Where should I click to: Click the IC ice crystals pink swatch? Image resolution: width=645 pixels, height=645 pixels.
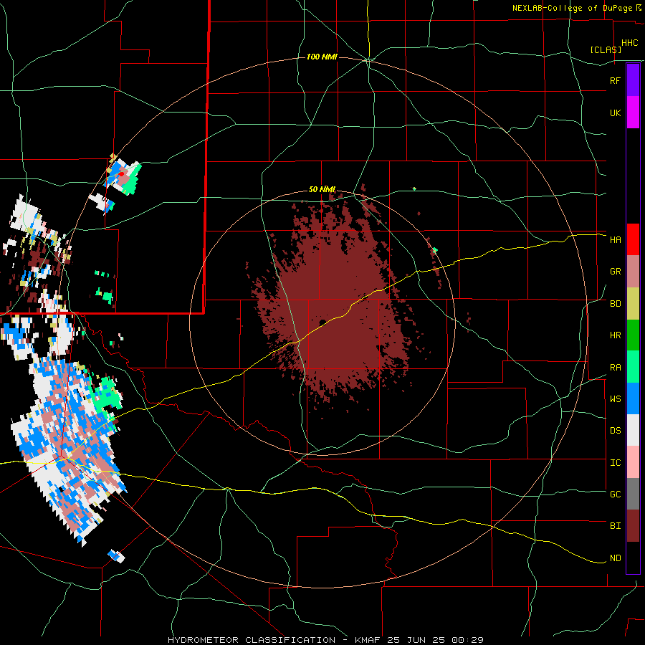(x=633, y=462)
